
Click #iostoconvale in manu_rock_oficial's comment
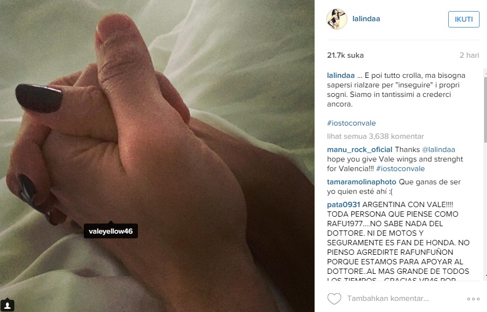(401, 169)
